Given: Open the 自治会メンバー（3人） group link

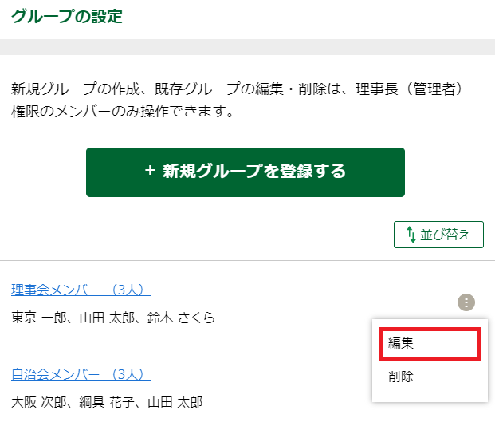Looking at the screenshot, I should click(81, 373).
